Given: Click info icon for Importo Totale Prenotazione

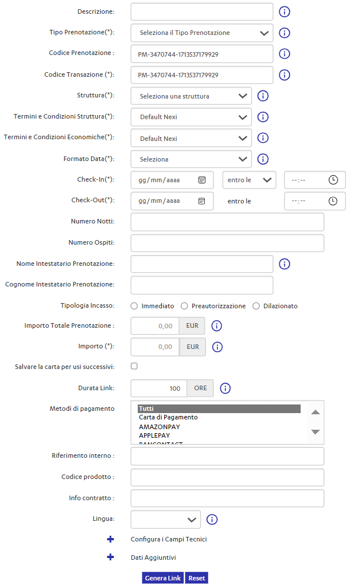Looking at the screenshot, I should pos(217,326).
